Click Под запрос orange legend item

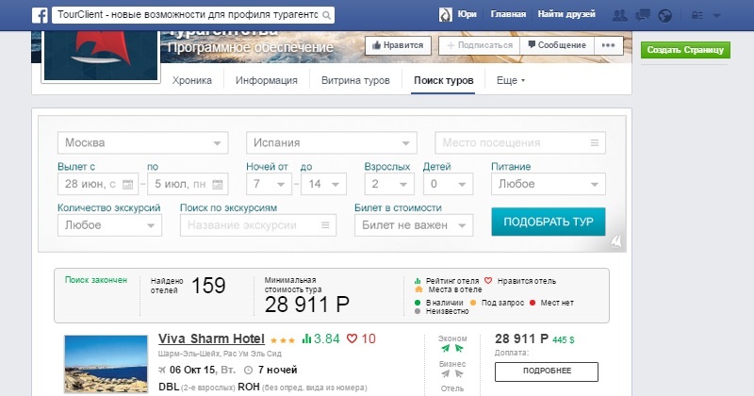click(x=498, y=303)
